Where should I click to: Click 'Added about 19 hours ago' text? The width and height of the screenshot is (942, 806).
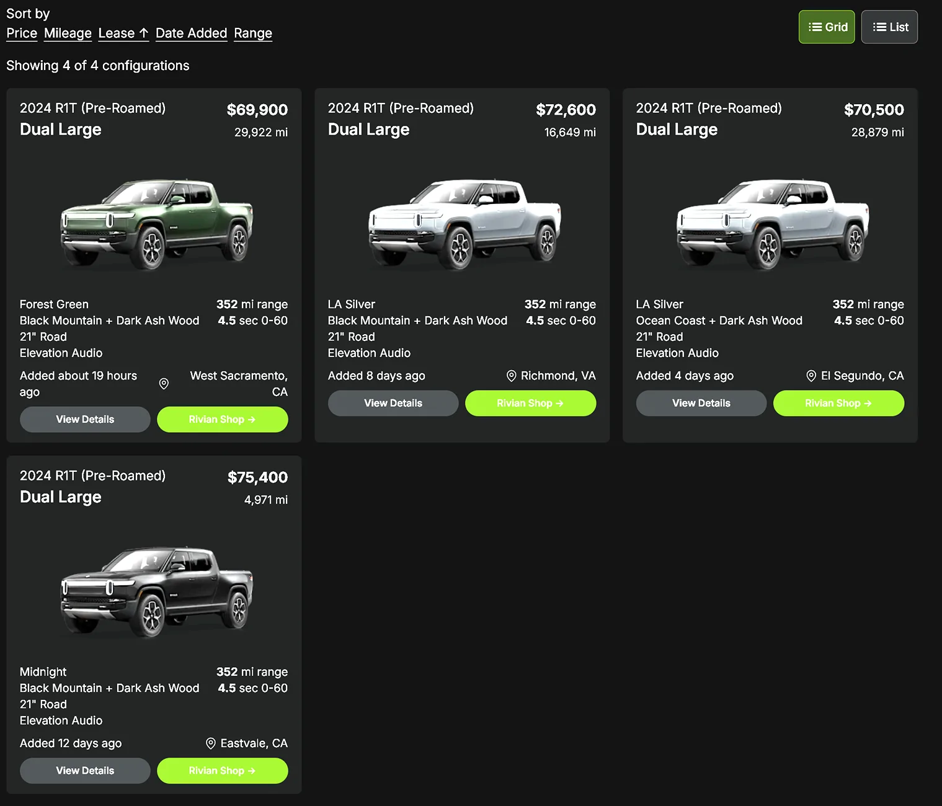pyautogui.click(x=78, y=384)
